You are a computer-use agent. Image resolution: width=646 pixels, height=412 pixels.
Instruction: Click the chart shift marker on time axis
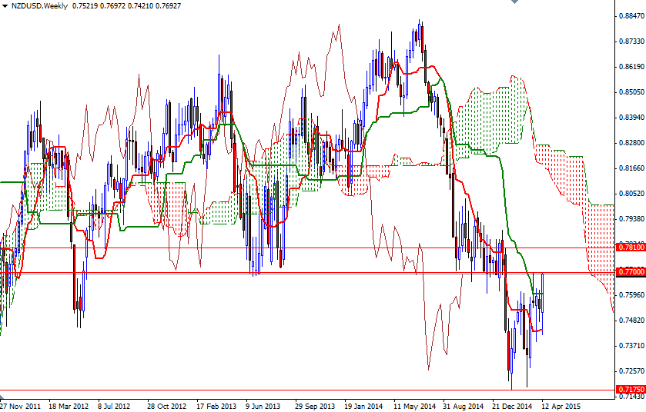[2, 397]
